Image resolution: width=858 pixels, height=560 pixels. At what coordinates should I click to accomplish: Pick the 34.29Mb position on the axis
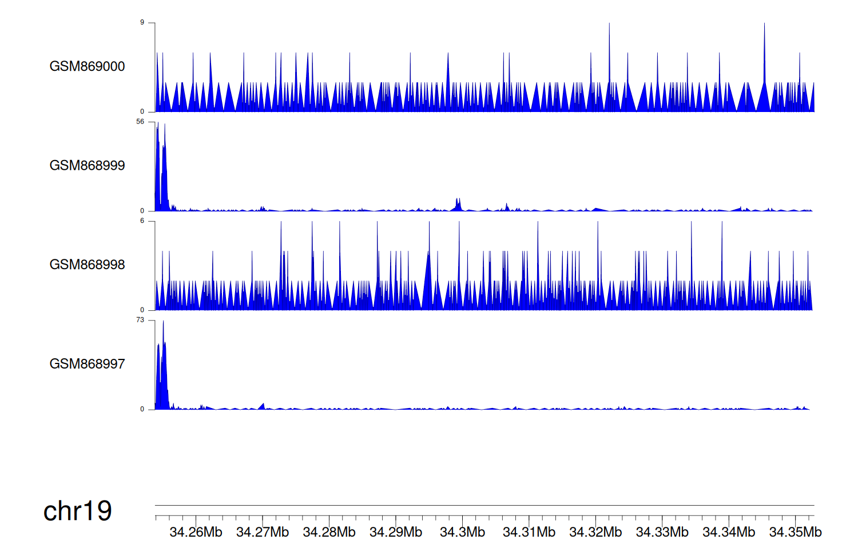396,532
